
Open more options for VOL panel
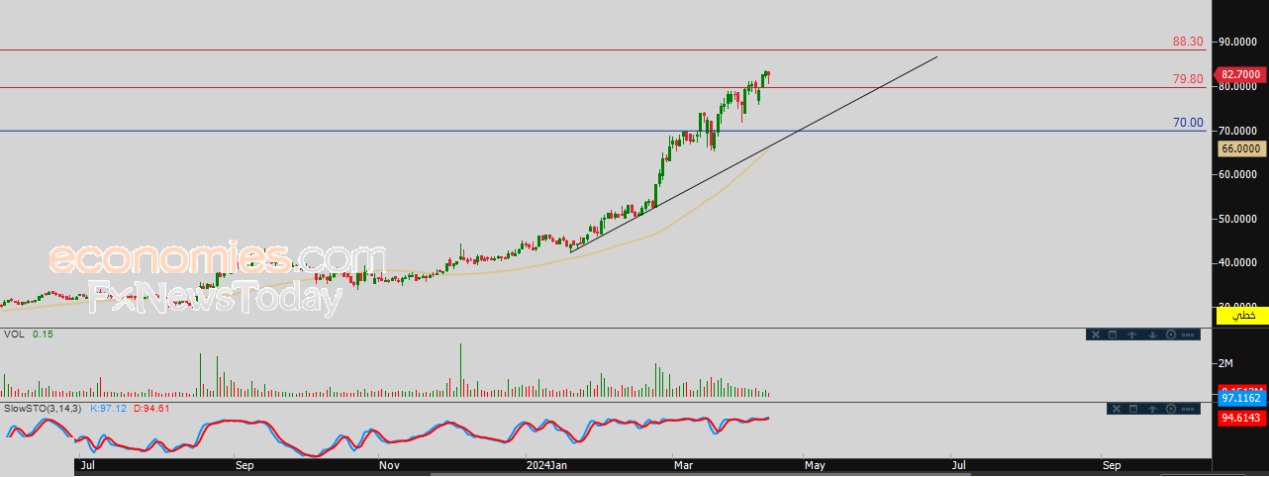[1188, 334]
